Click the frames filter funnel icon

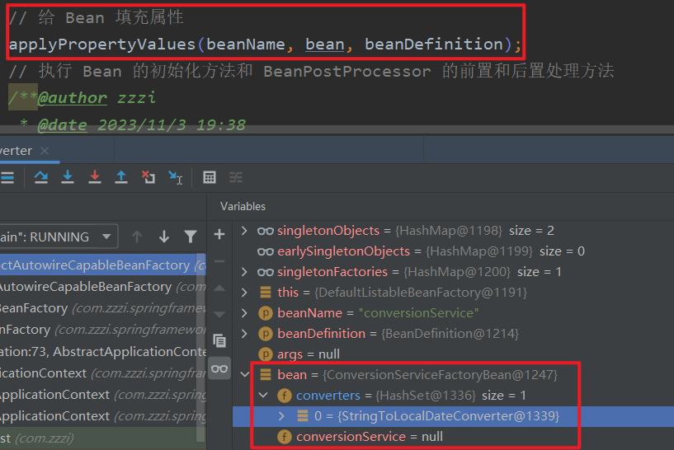pos(191,237)
